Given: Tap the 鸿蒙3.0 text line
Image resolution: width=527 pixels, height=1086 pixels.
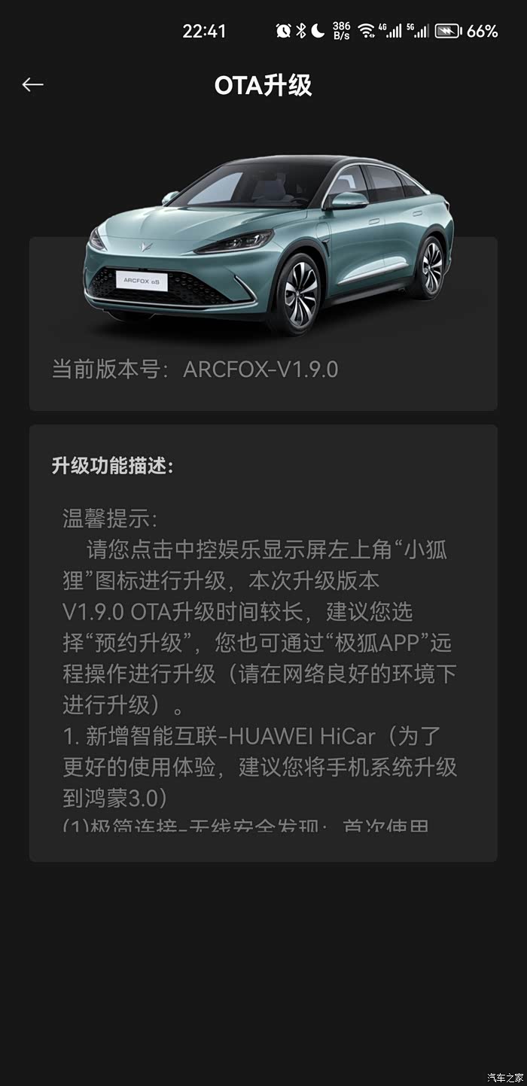Looking at the screenshot, I should [115, 797].
